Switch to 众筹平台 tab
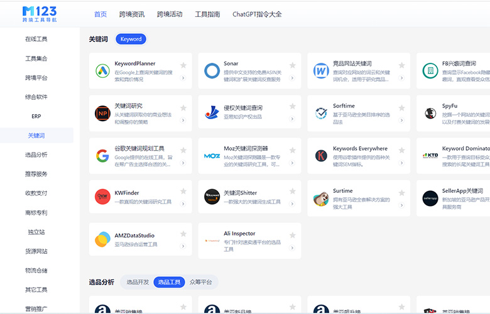Image resolution: width=490 pixels, height=314 pixels. tap(200, 282)
